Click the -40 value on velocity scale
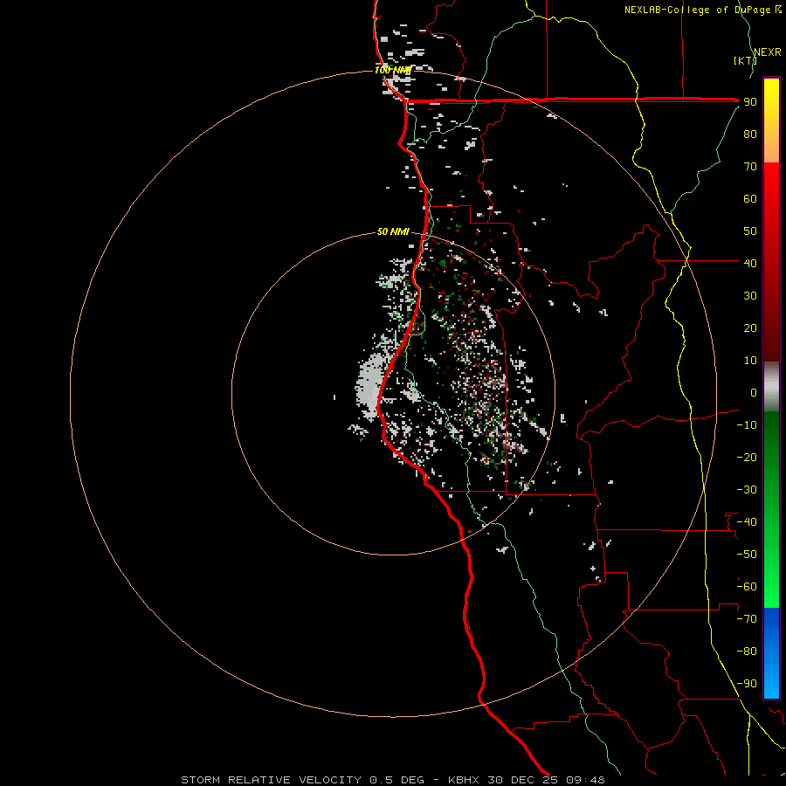This screenshot has width=786, height=786. pyautogui.click(x=747, y=522)
